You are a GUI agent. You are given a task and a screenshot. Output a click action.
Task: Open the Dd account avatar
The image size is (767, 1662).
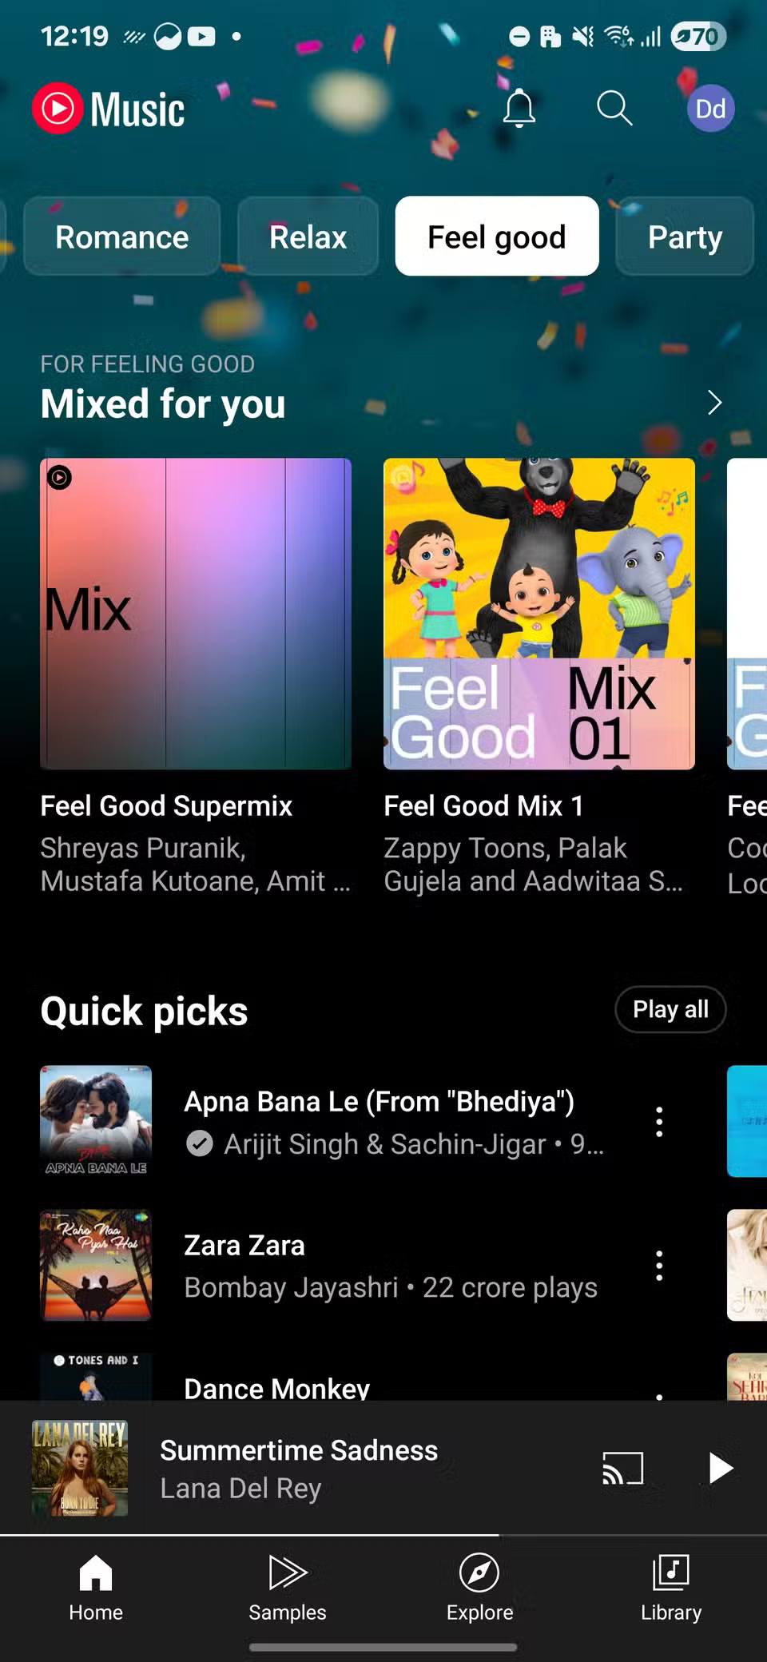click(710, 108)
